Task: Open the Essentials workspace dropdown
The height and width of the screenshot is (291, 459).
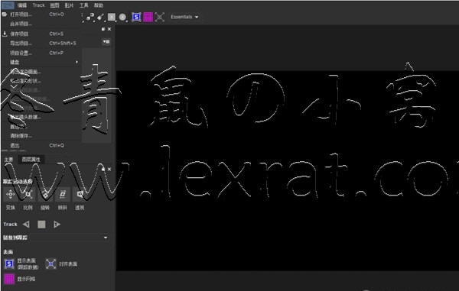Action: [x=184, y=17]
